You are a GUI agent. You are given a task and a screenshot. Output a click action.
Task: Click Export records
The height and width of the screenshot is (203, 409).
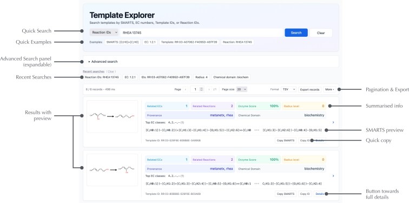click(x=309, y=89)
